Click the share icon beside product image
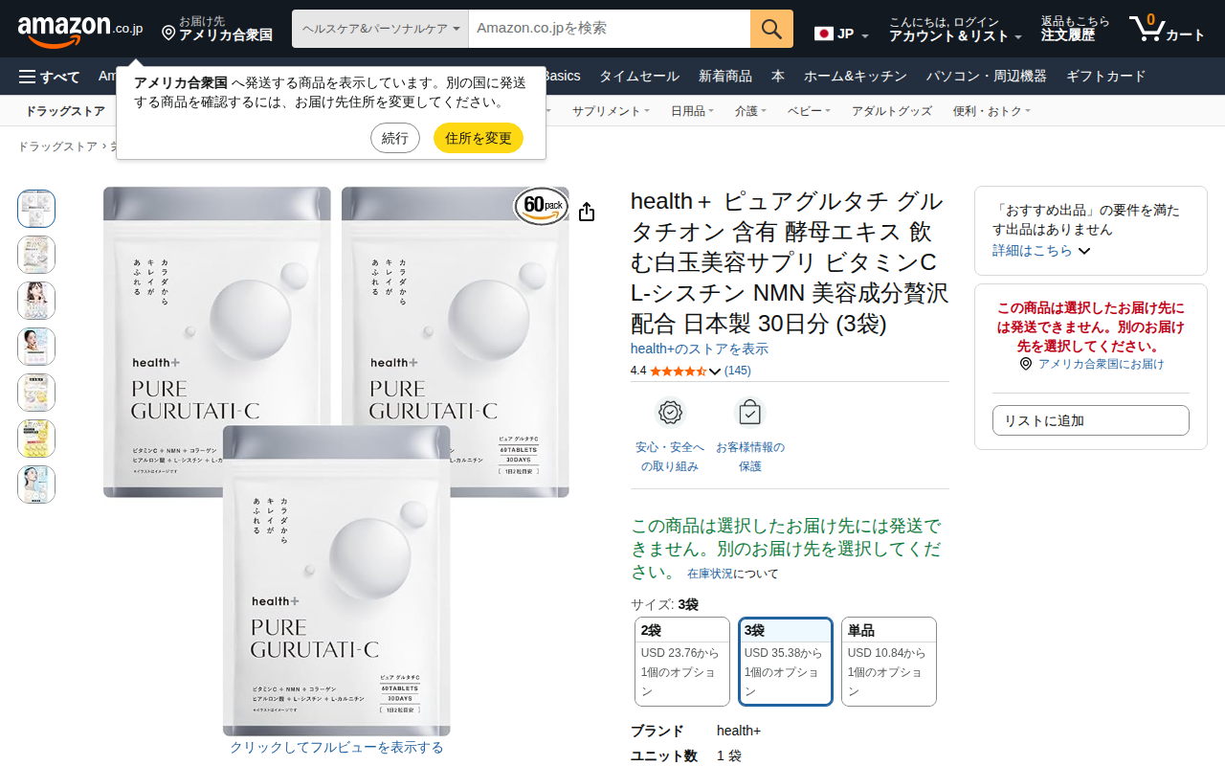The width and height of the screenshot is (1225, 766). (587, 212)
